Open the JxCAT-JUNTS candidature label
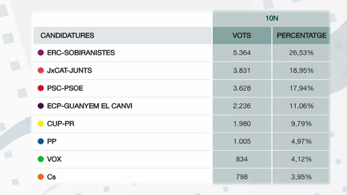 click(x=69, y=70)
